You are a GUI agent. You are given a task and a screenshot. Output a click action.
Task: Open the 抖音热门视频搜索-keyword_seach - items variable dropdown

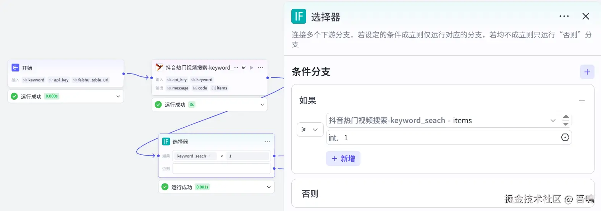point(443,120)
